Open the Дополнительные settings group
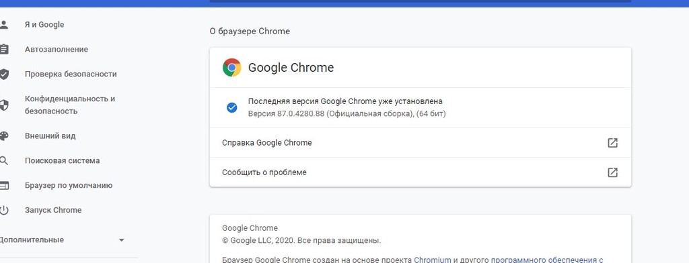This screenshot has height=263, width=689. [32, 240]
